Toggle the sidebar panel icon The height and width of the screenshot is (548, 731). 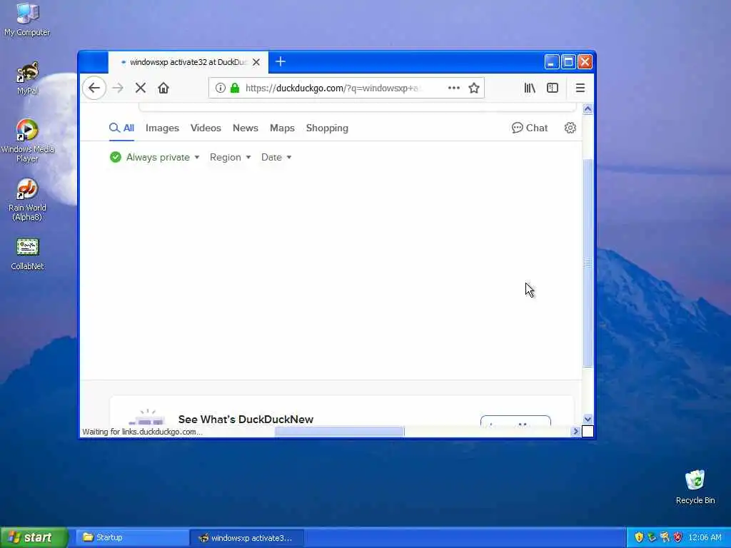[553, 88]
